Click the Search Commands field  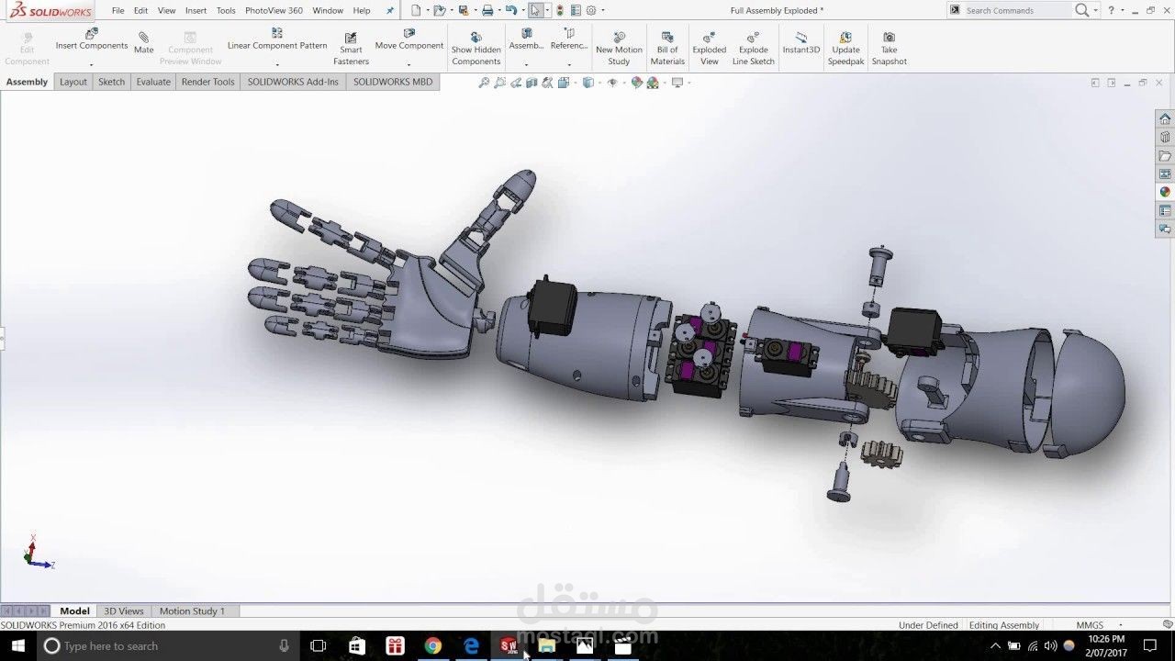click(x=1017, y=10)
